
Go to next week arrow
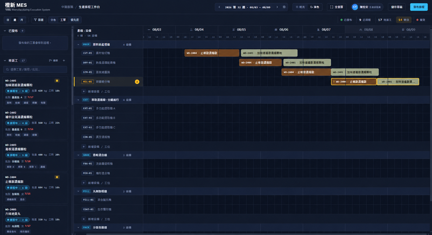(x=277, y=7)
